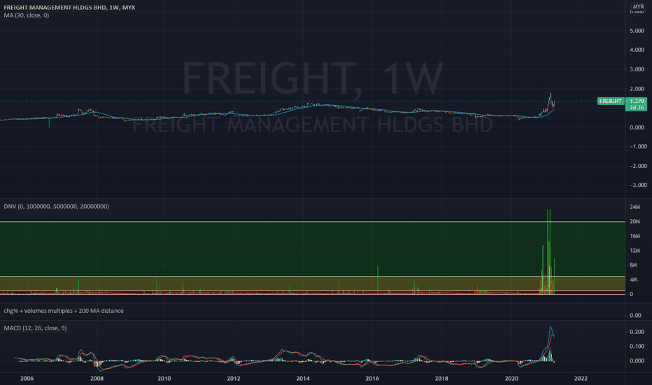Screen dimensions: 652x385
Task: Click the 2d 2h countdown label
Action: pyautogui.click(x=637, y=107)
